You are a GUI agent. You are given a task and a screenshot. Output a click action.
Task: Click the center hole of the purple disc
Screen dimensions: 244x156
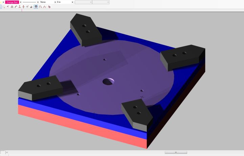click(x=108, y=82)
